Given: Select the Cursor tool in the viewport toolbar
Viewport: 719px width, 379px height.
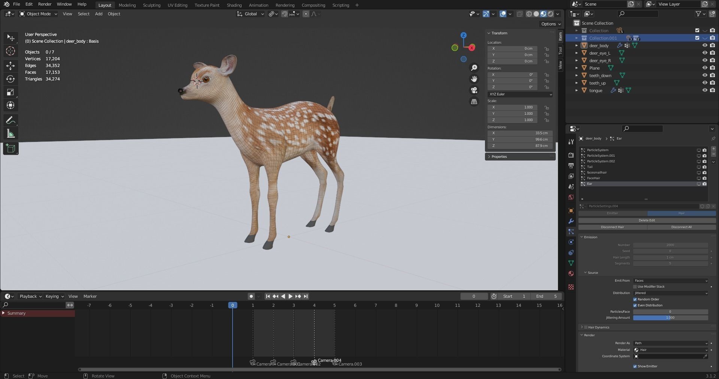Looking at the screenshot, I should coord(10,51).
